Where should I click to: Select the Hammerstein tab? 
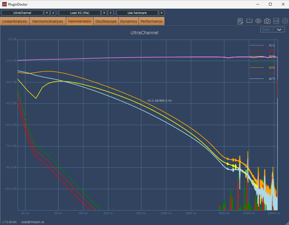point(80,21)
